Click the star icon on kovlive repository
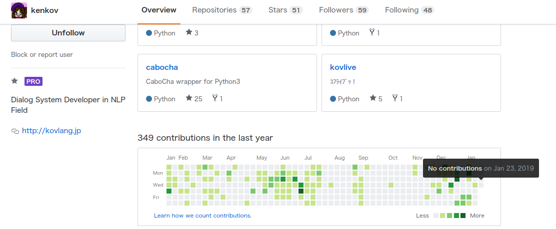556x229 pixels. (372, 98)
